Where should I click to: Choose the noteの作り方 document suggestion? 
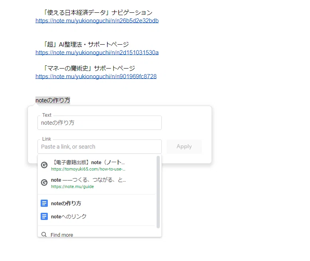pos(97,203)
